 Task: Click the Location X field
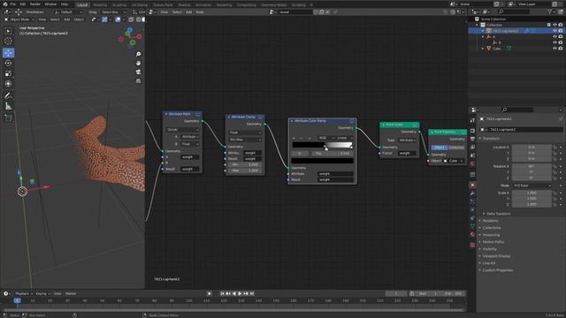[532, 148]
